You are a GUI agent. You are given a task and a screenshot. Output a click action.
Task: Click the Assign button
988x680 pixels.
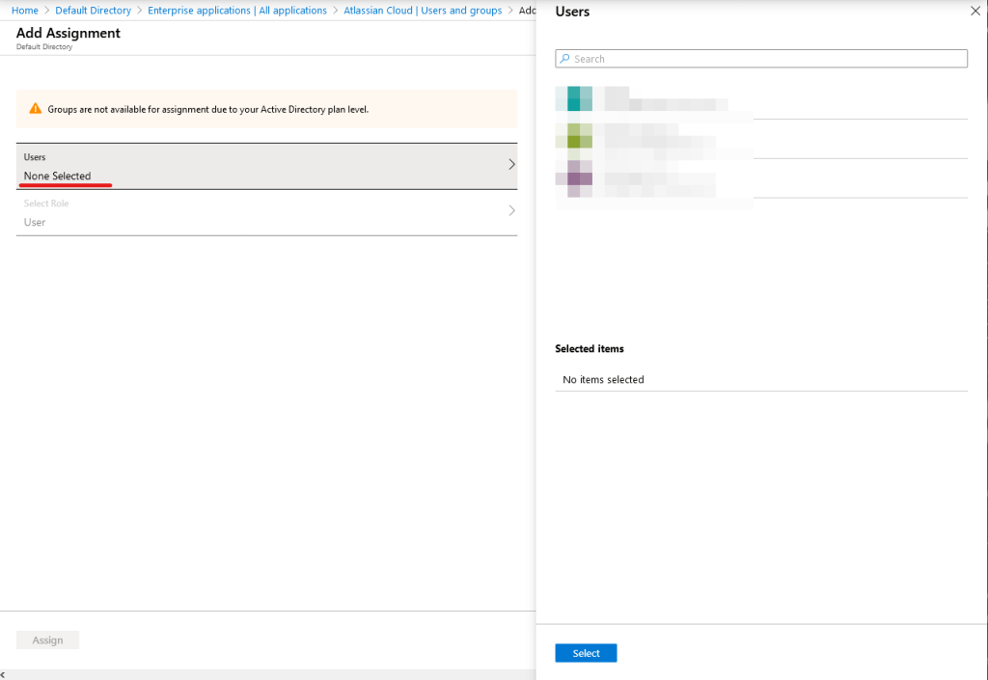(47, 639)
